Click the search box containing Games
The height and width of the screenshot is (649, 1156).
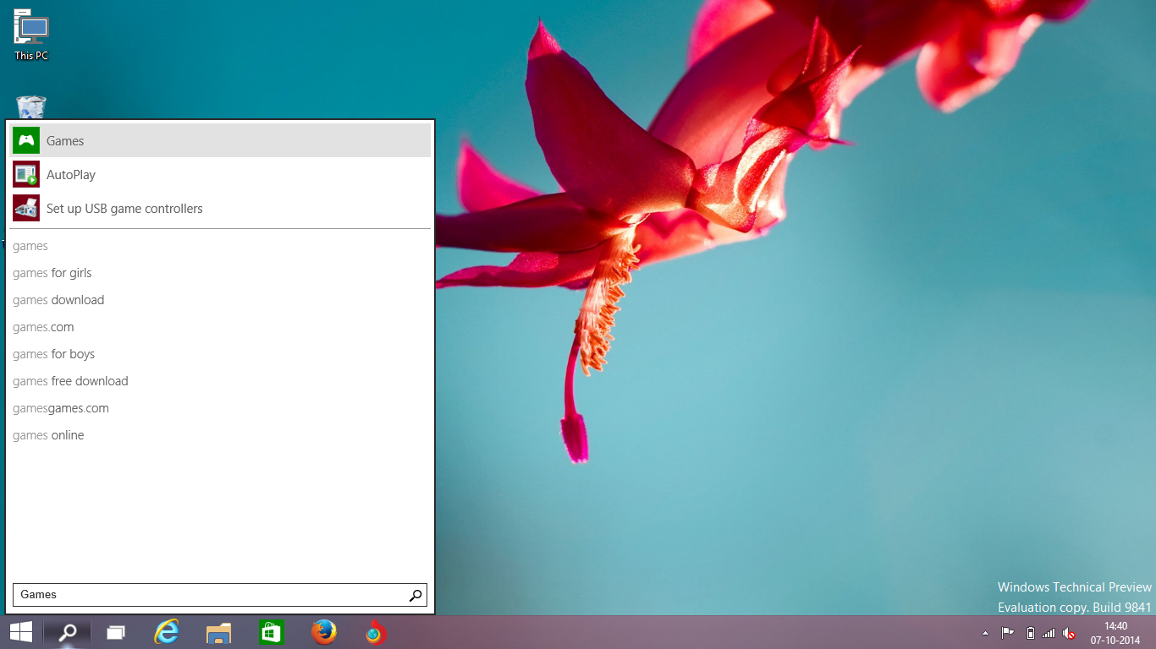[220, 595]
